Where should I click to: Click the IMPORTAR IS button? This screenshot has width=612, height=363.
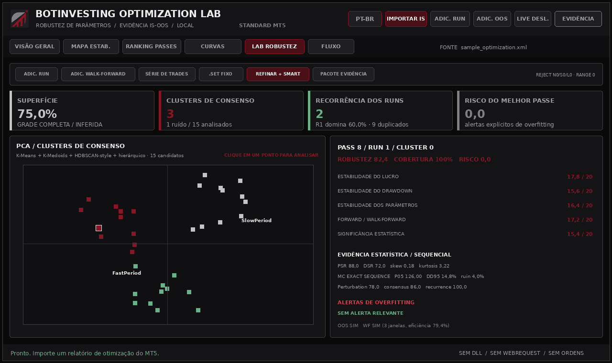406,19
